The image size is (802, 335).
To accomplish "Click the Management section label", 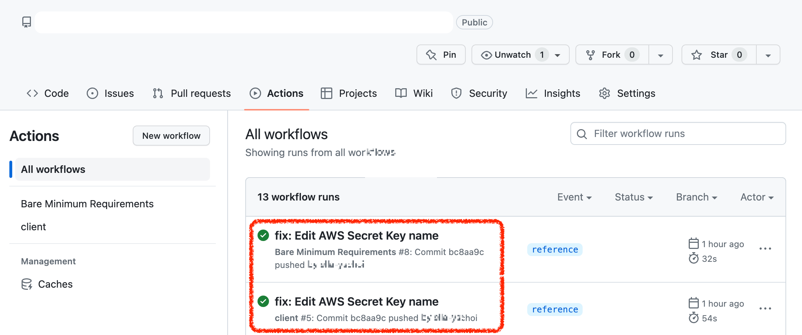I will [48, 261].
